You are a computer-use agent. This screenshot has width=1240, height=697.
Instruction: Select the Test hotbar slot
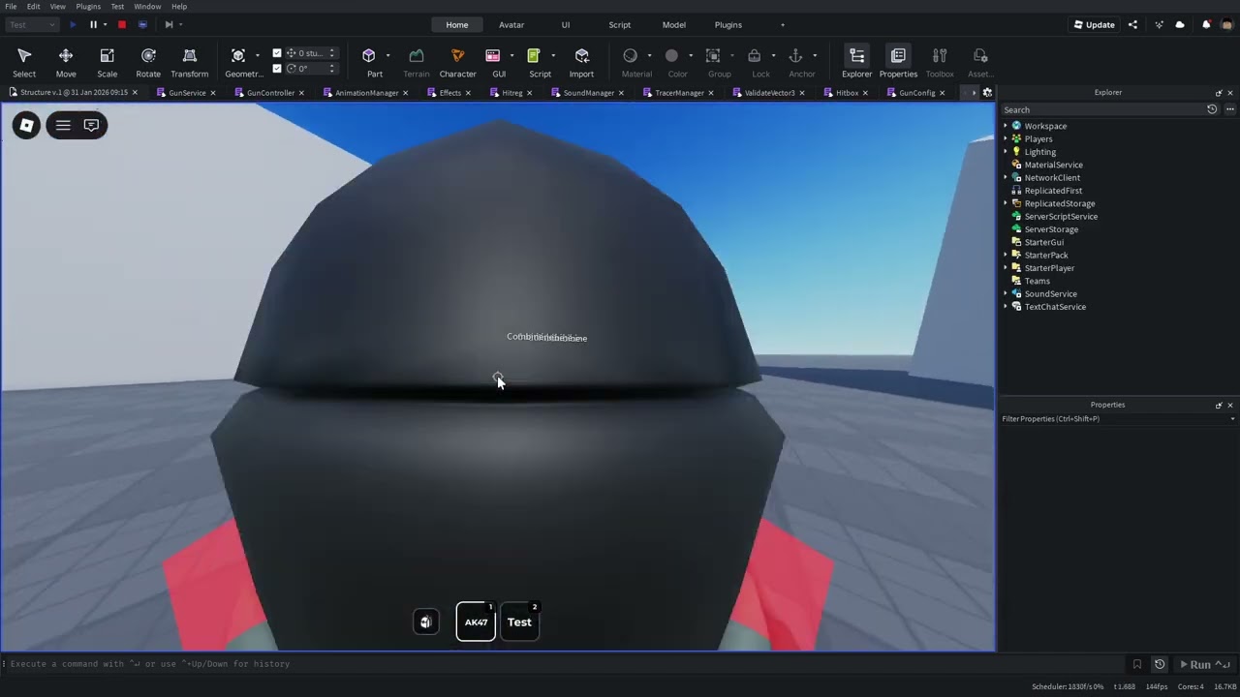click(x=519, y=621)
